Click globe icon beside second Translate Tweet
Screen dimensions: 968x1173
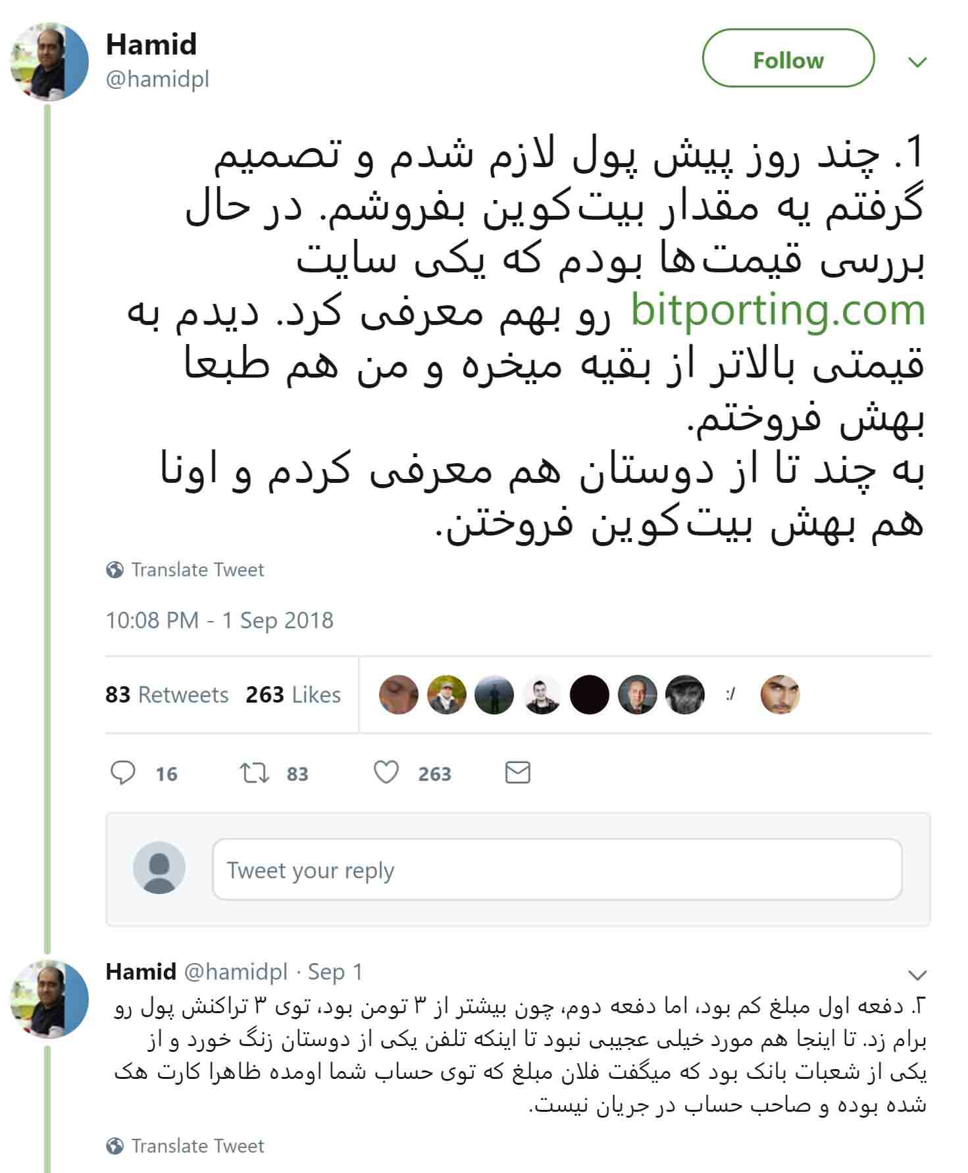click(x=115, y=1146)
